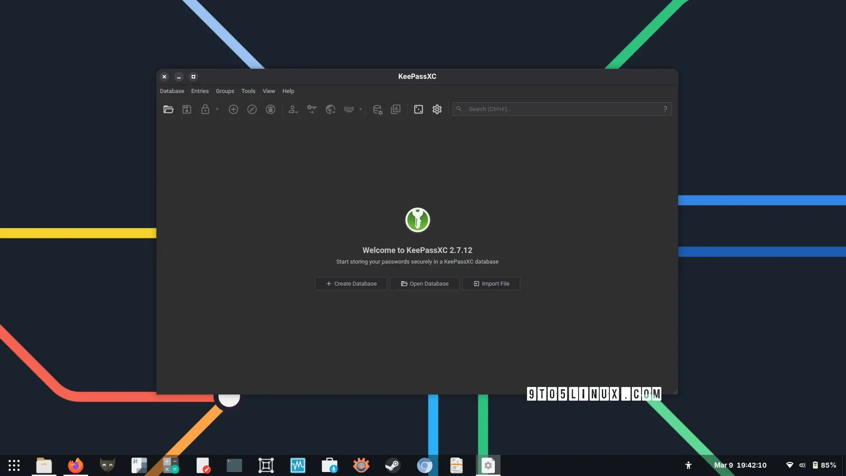Click the database reports icon
The image size is (846, 476).
tap(396, 109)
